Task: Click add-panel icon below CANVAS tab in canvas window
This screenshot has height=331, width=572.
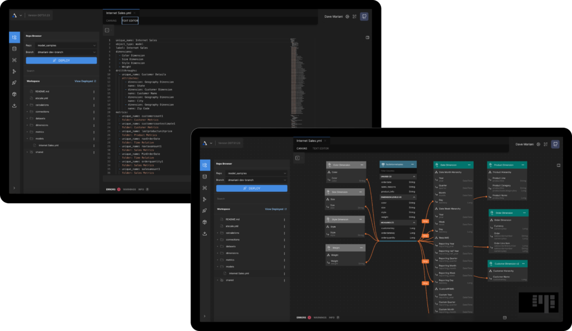Action: coord(298,158)
